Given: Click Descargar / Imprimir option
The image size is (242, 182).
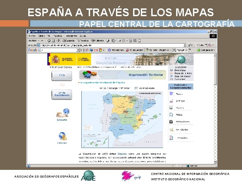Looking at the screenshot, I should click(115, 88).
